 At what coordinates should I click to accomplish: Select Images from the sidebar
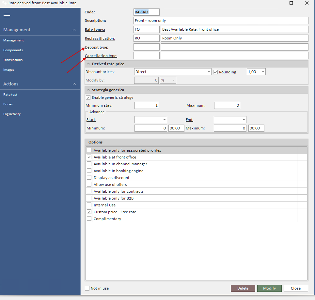(x=9, y=70)
